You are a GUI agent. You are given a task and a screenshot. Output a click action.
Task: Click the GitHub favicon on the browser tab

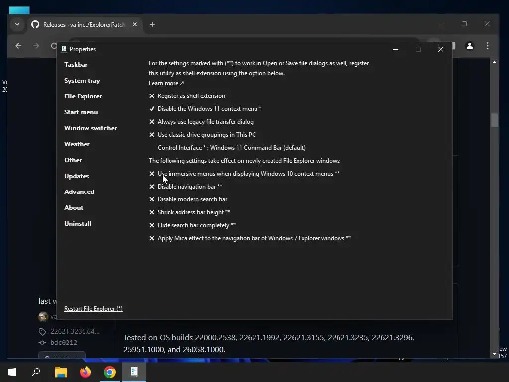(x=35, y=24)
